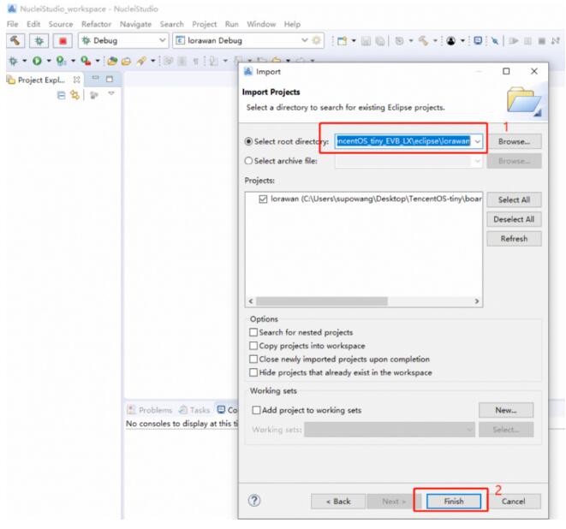
Task: Click the Debug bug icon next to the hammer
Action: pyautogui.click(x=39, y=39)
